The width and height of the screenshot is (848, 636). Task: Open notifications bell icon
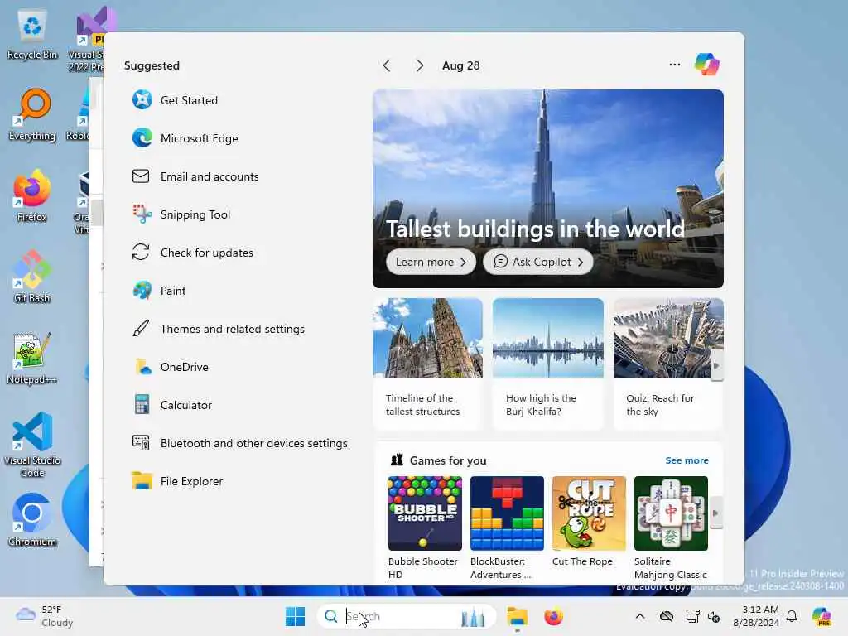(x=792, y=616)
